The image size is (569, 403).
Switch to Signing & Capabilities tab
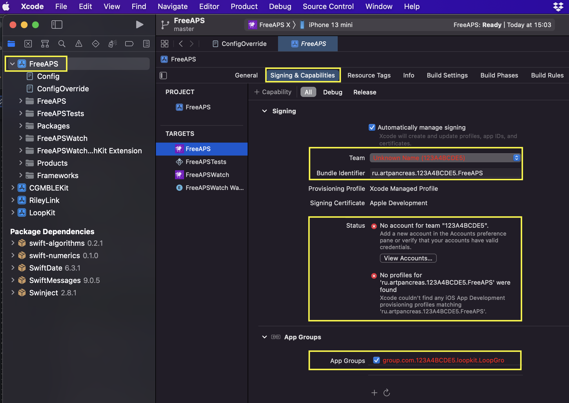[303, 75]
